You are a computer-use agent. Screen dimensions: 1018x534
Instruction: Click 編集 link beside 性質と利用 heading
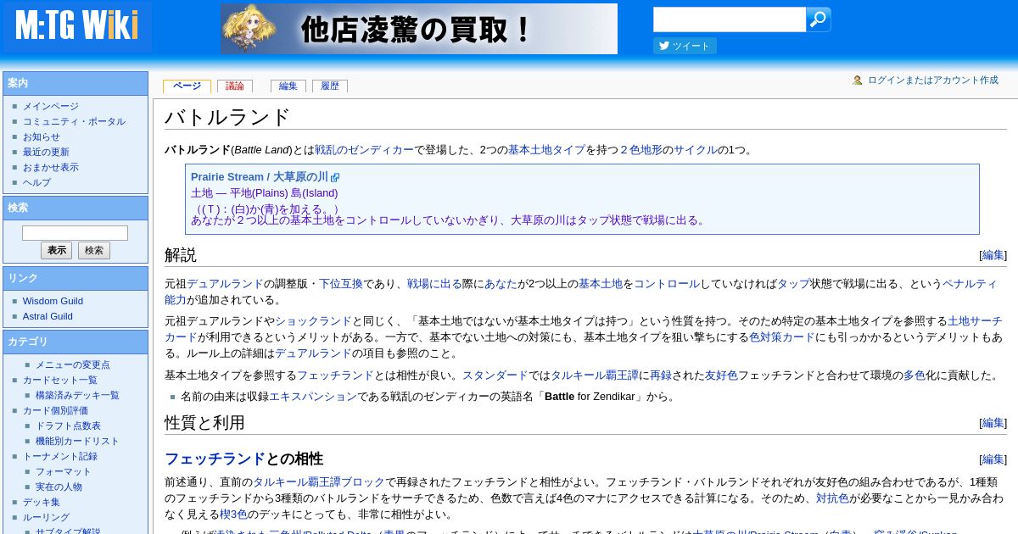pos(993,423)
